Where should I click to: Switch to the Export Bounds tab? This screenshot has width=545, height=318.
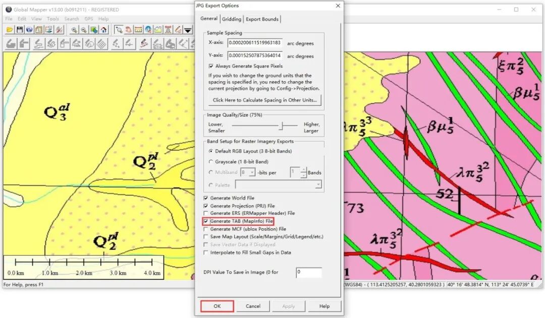coord(262,20)
